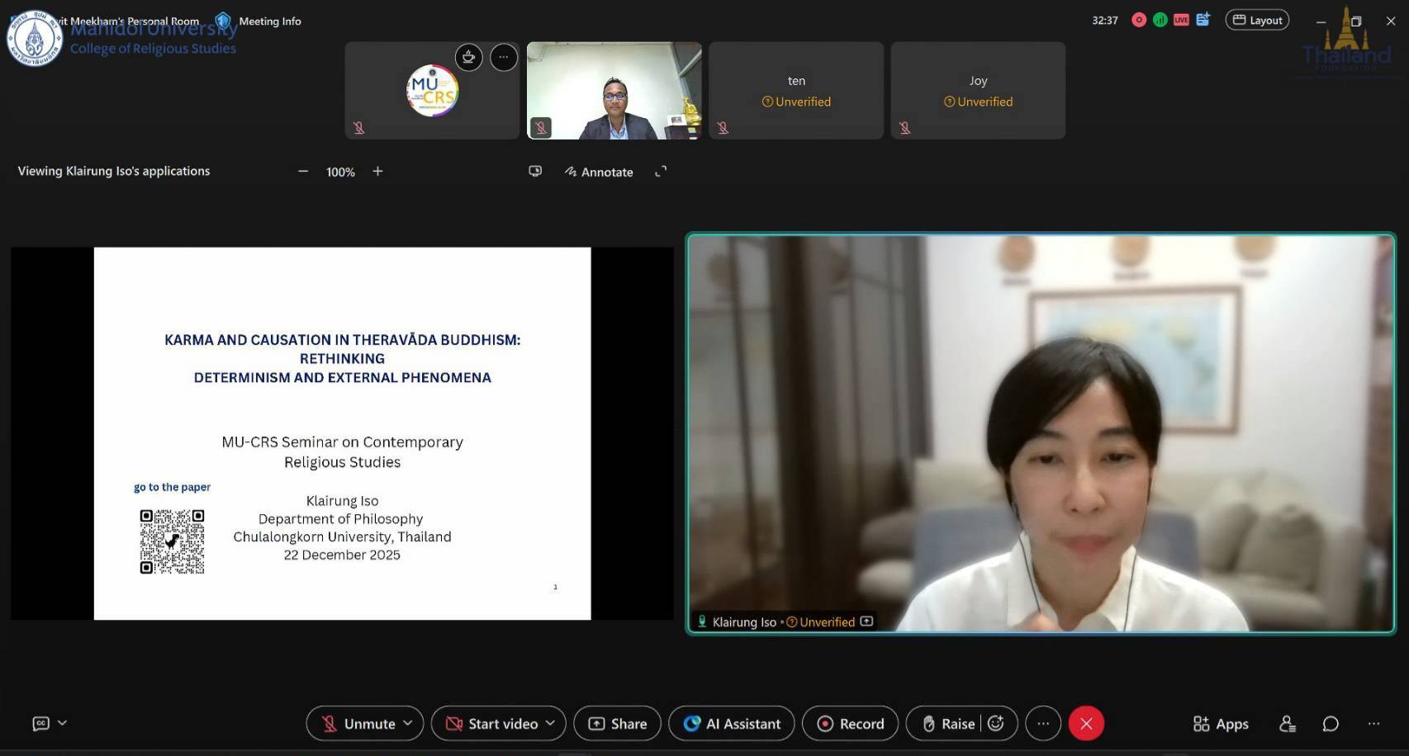Click the fullscreen shared content icon
Image resolution: width=1409 pixels, height=756 pixels.
click(x=661, y=172)
